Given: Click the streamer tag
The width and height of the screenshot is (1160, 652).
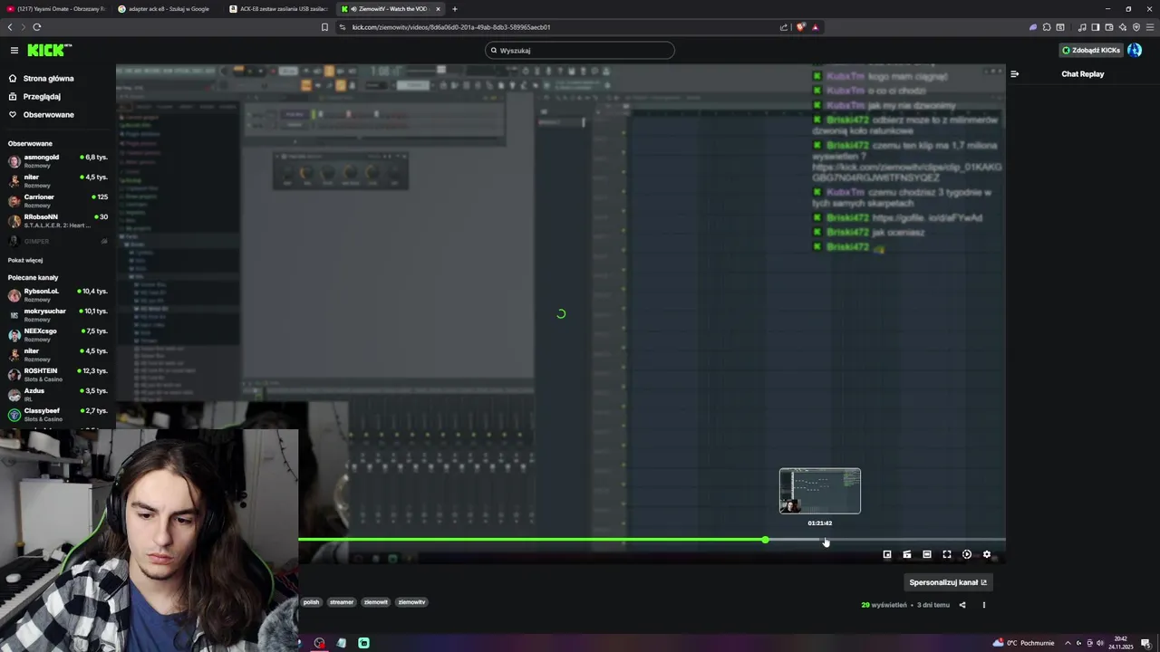Looking at the screenshot, I should tap(342, 602).
